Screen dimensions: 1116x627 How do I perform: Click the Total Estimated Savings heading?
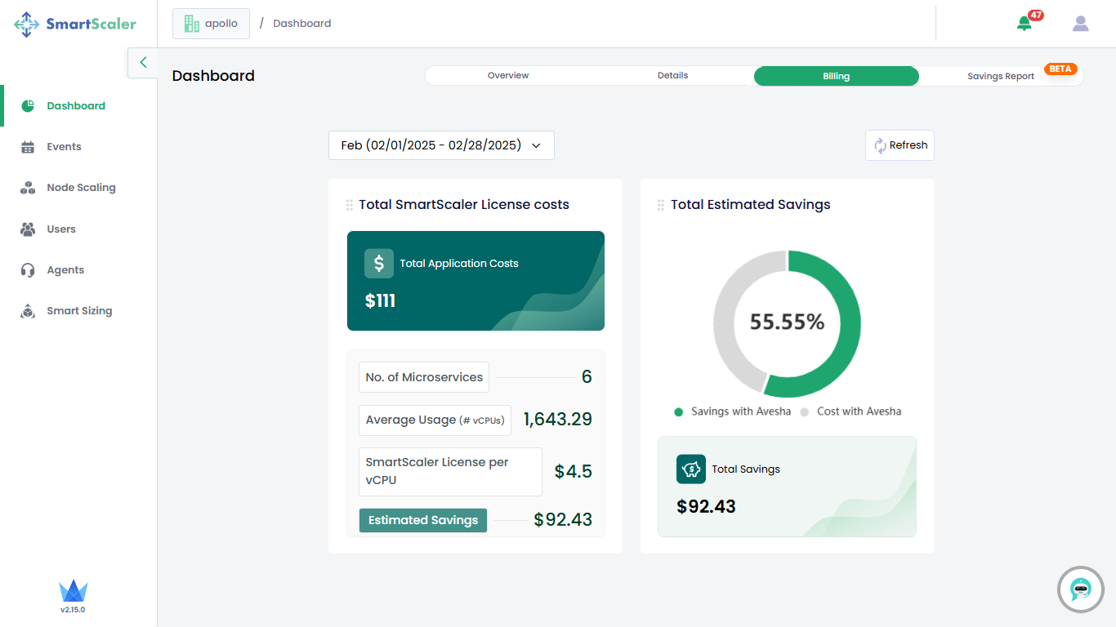click(x=751, y=205)
